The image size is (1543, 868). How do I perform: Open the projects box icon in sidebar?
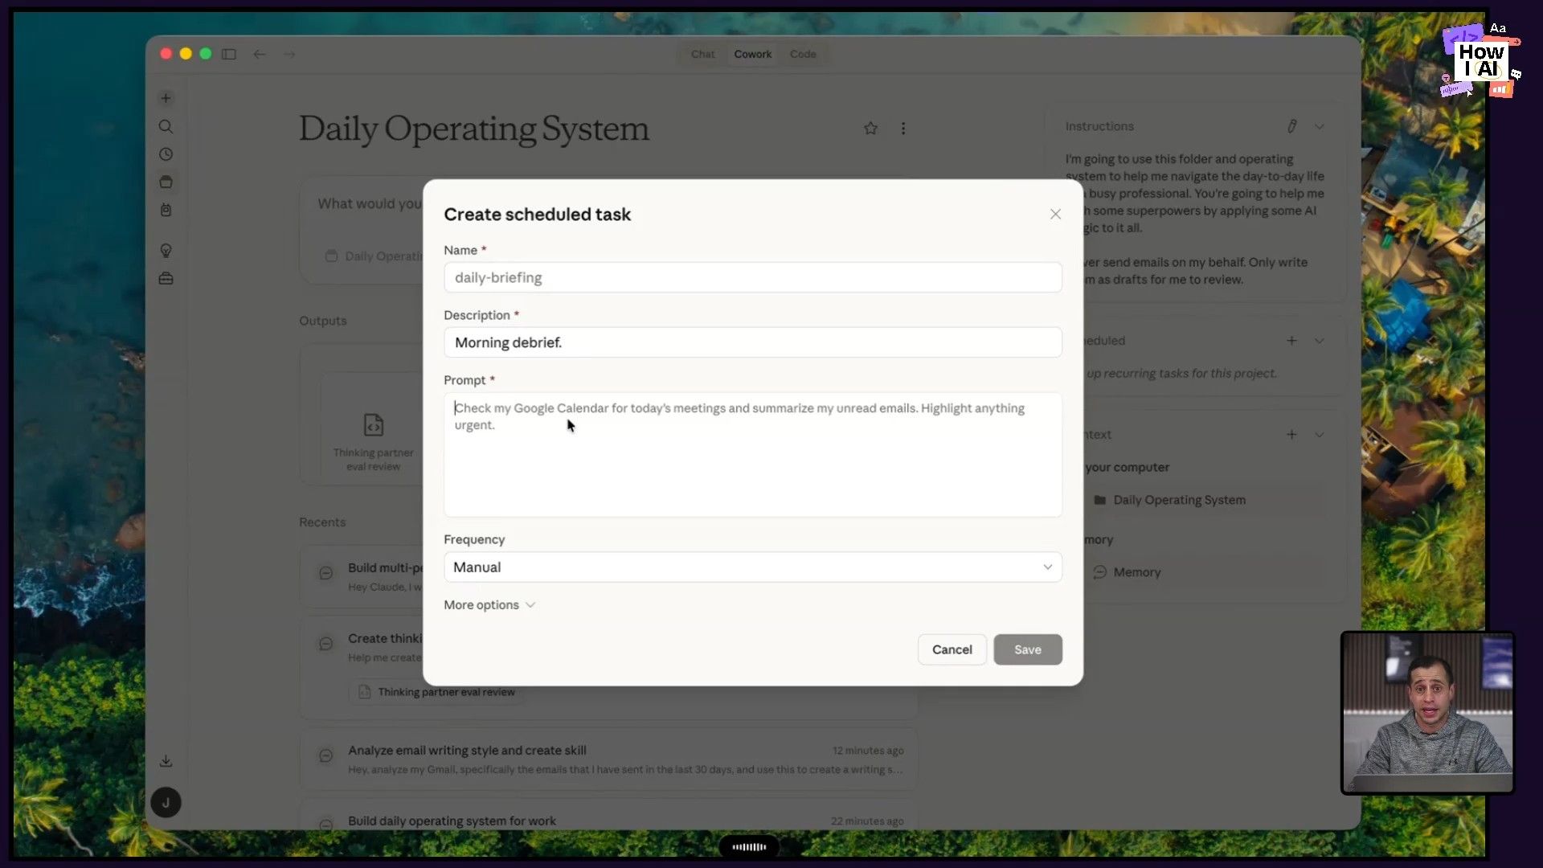click(166, 182)
